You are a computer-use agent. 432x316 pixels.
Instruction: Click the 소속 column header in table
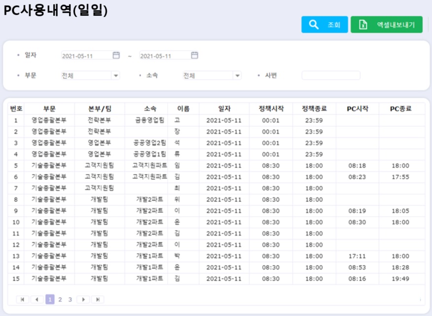tap(150, 109)
